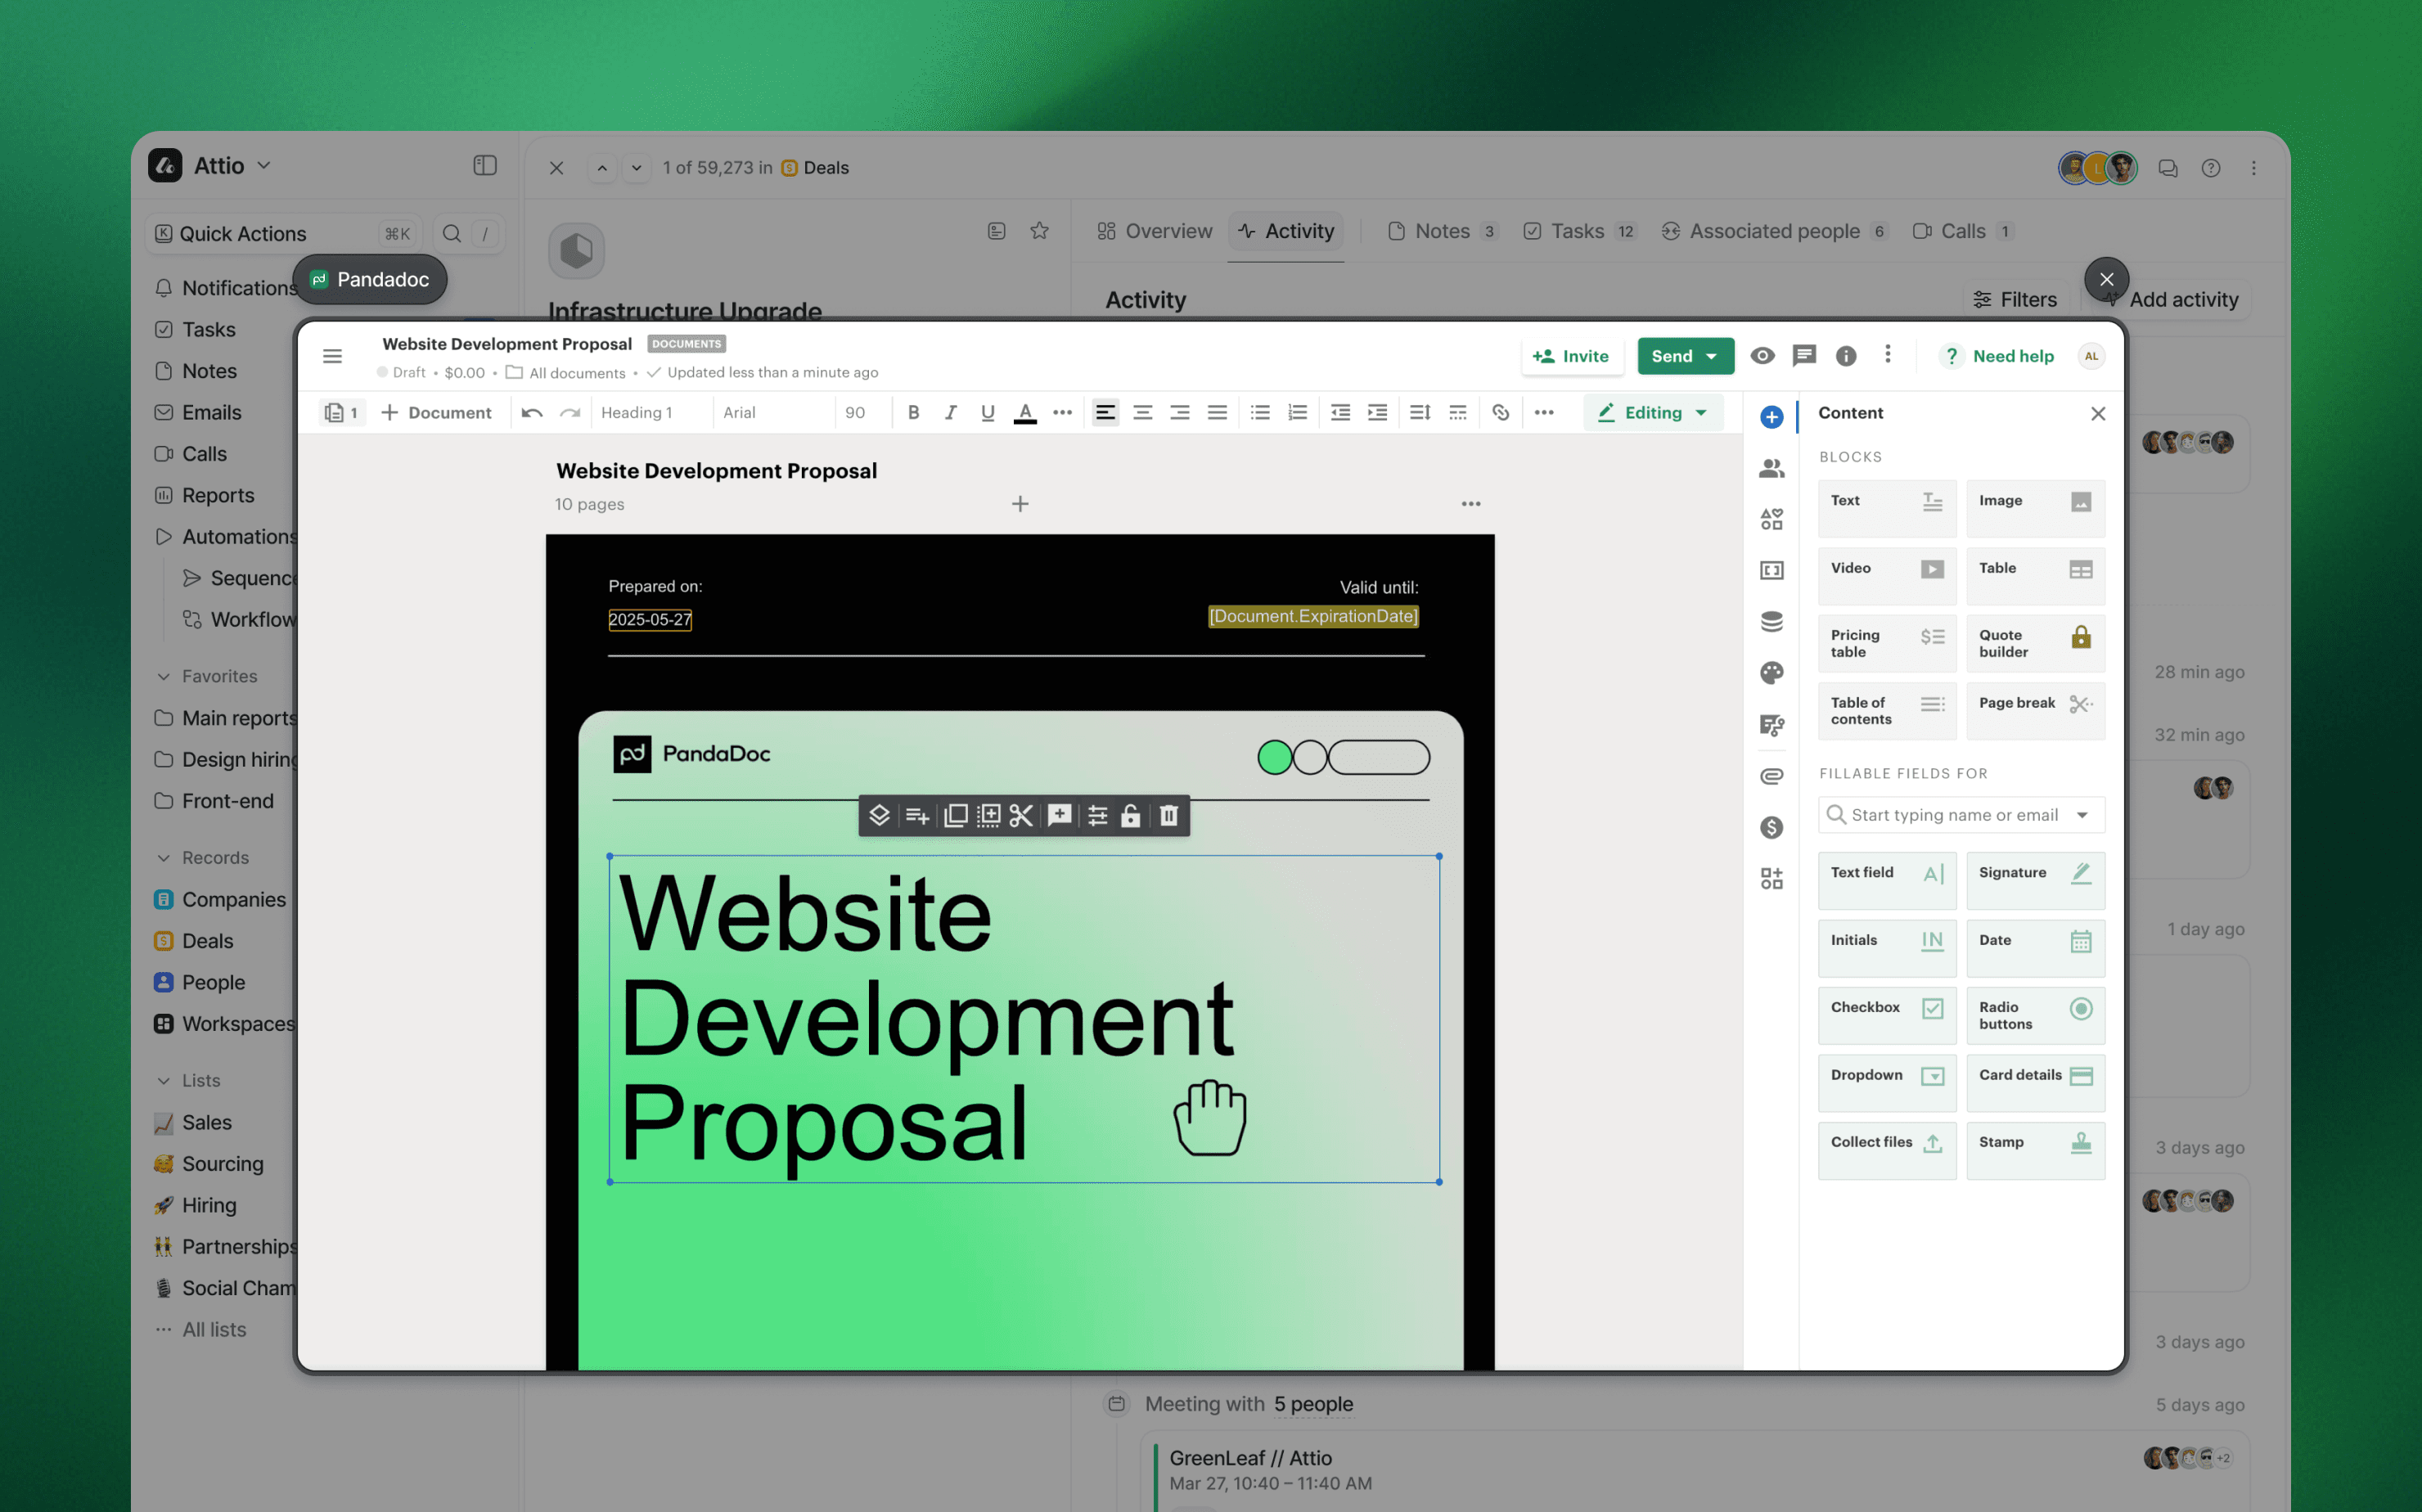Click the green circle on cover
This screenshot has height=1512, width=2422.
1274,757
